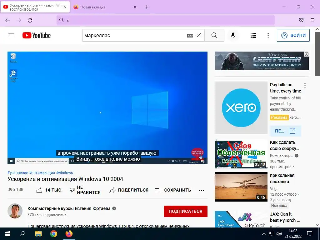Close the YouTube video tab

pyautogui.click(x=65, y=7)
